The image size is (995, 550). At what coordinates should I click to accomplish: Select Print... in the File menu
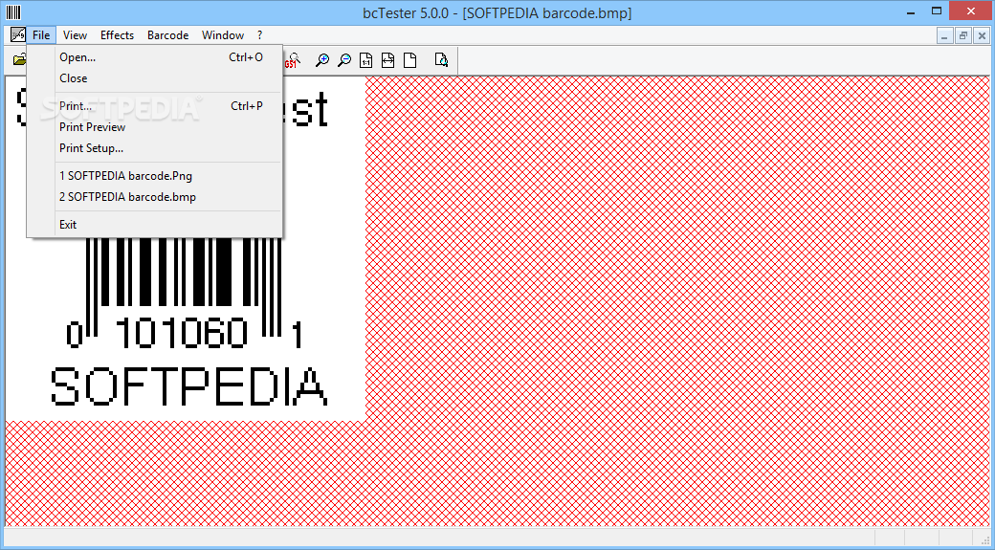pyautogui.click(x=154, y=106)
